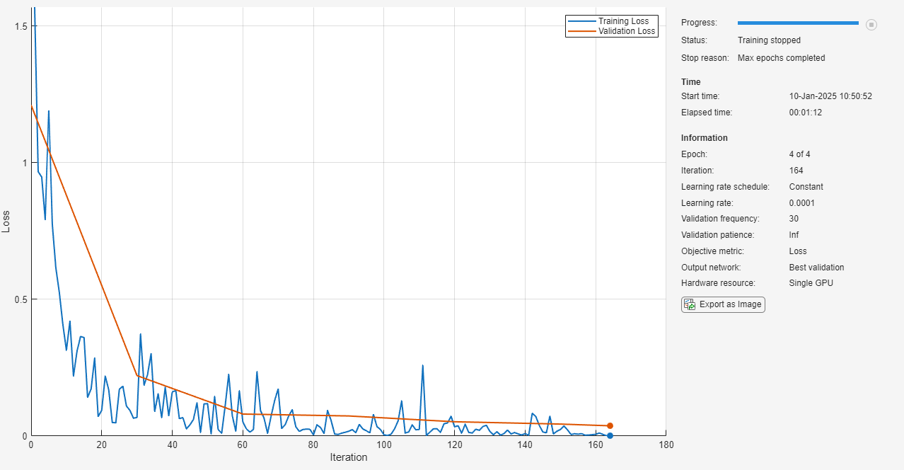This screenshot has height=470, width=904.
Task: Click the 'Best validation' output network value
Action: (816, 268)
